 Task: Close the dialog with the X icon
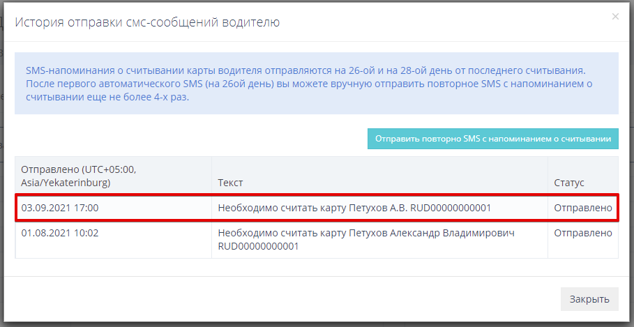click(x=614, y=17)
